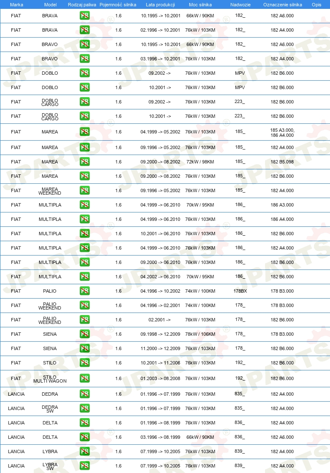Click production years 04.1996 -> 02.2001
Viewport: 330px width, 473px height.
click(160, 305)
